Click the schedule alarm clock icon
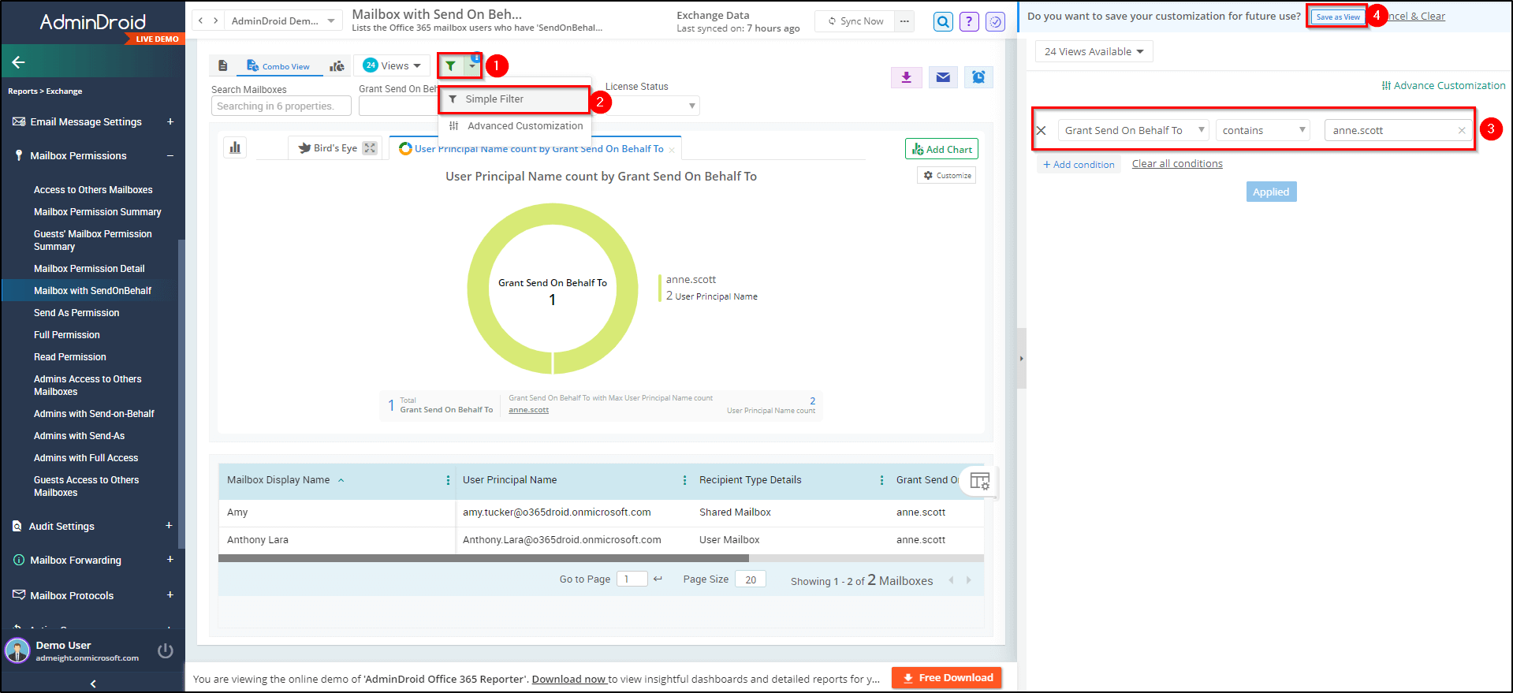 coord(978,77)
